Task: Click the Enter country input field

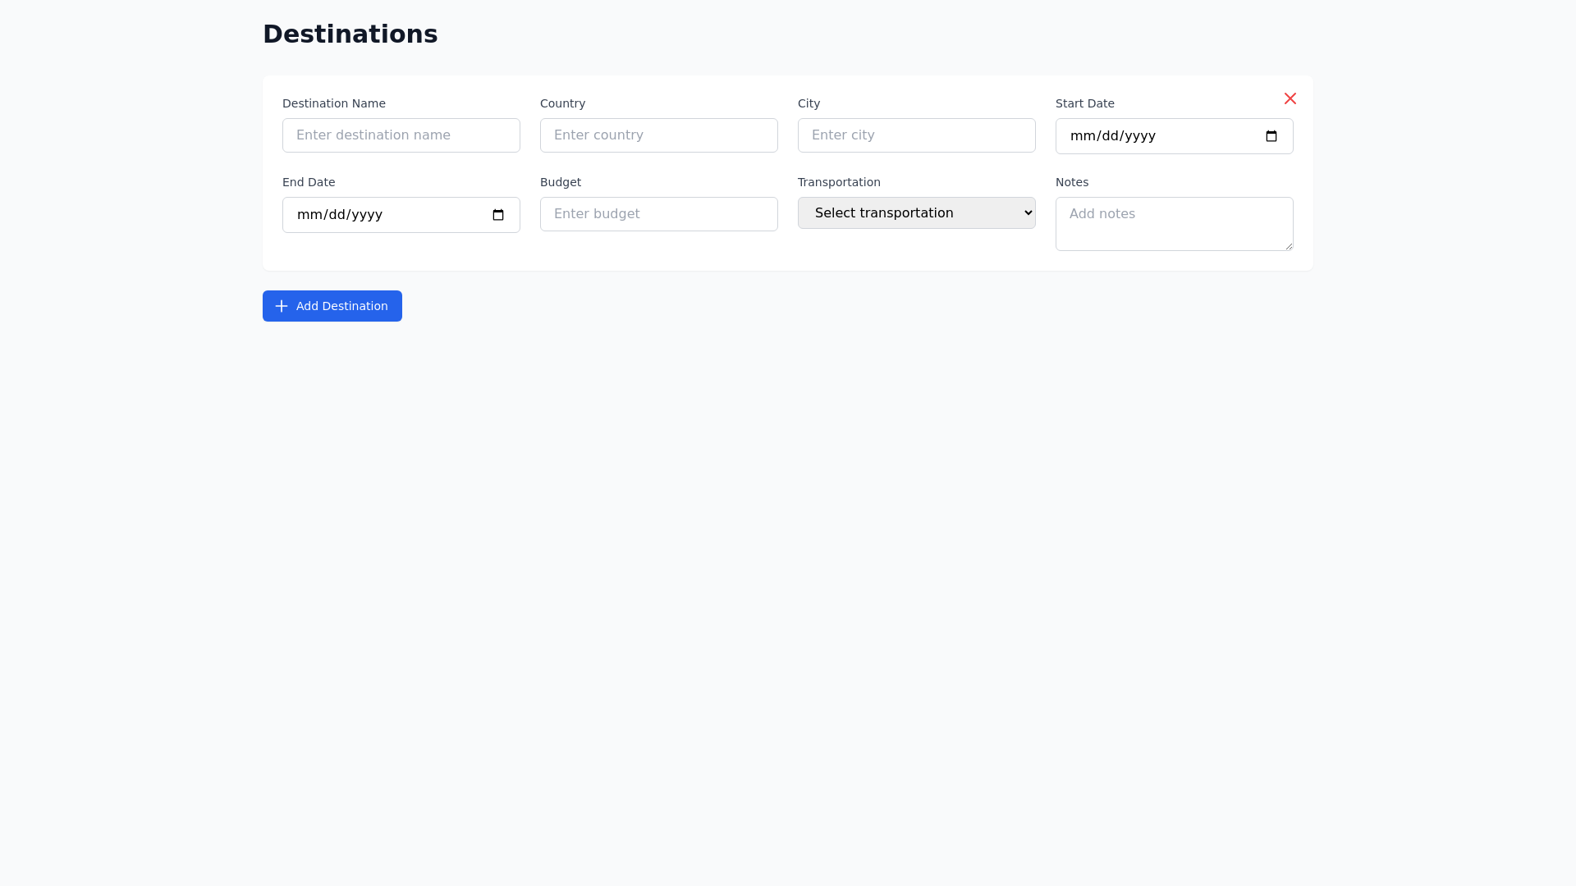Action: (x=658, y=135)
